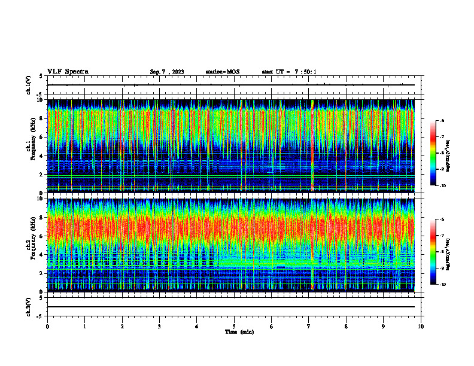Click the ch.1 voltage waveform trace

(x=231, y=85)
